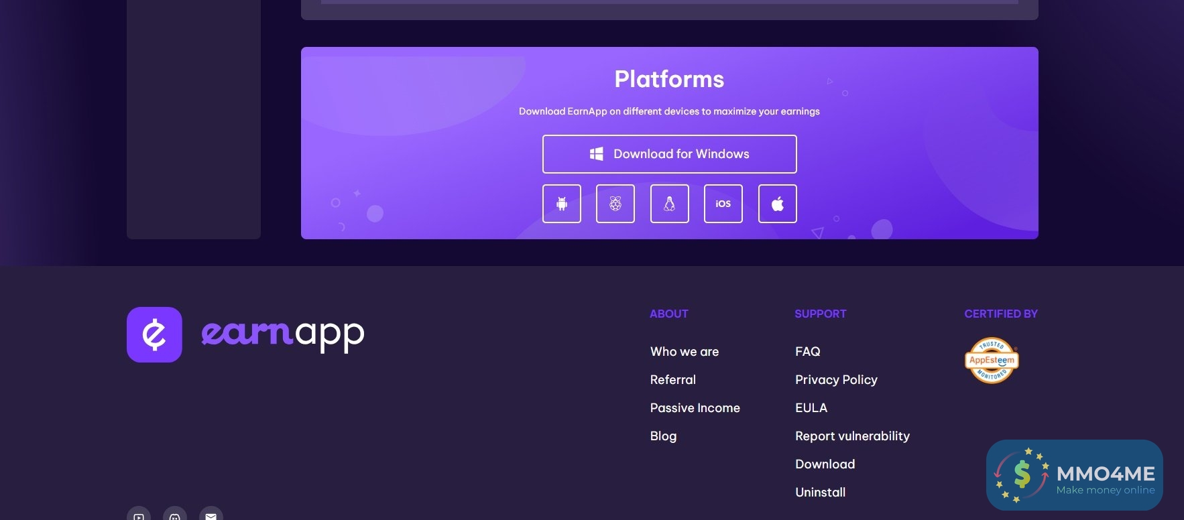Click the CERTIFIED BY heading
The width and height of the screenshot is (1184, 520).
click(1001, 314)
